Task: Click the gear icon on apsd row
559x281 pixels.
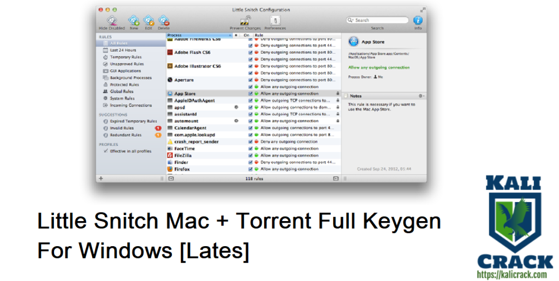Action: click(x=236, y=107)
